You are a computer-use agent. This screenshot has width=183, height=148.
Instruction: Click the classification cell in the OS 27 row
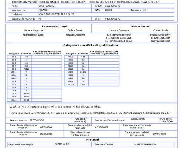(x=83, y=72)
